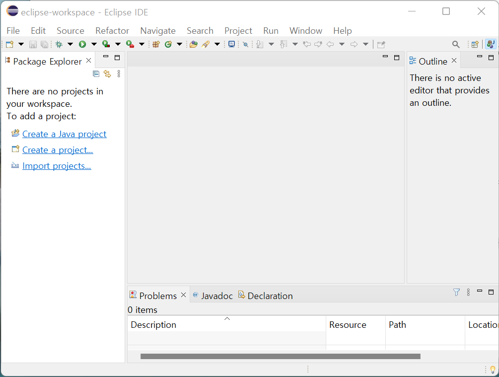499x377 pixels.
Task: Click the Open Perspective icon
Action: point(475,44)
